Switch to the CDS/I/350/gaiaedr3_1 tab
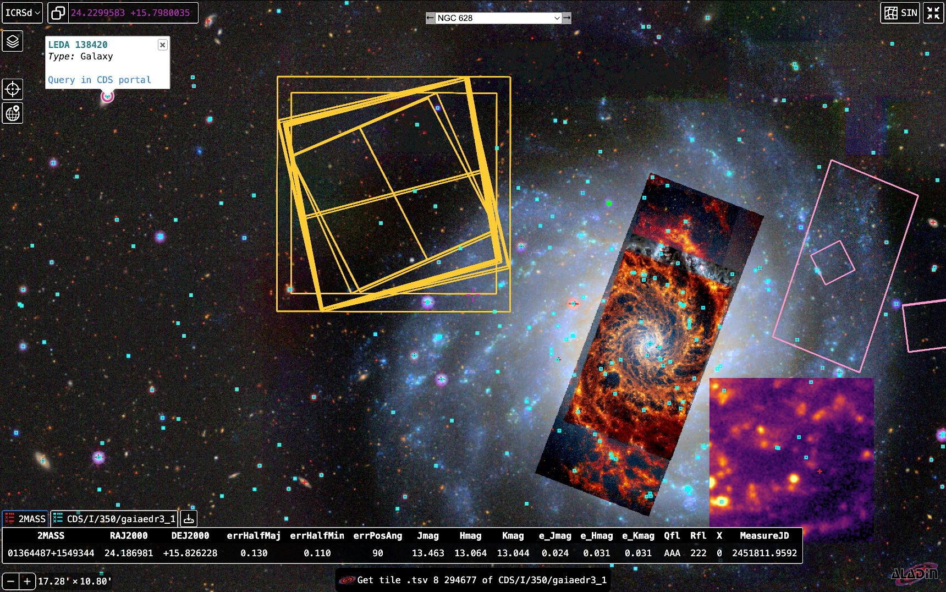Image resolution: width=946 pixels, height=592 pixels. [x=114, y=519]
